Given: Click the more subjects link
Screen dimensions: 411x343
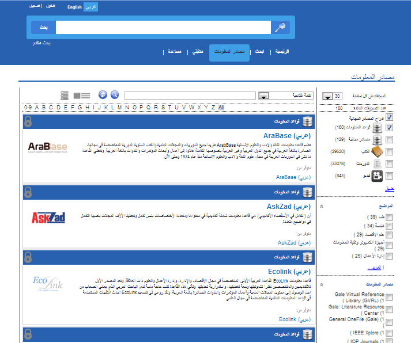Looking at the screenshot, I should pos(374,268).
